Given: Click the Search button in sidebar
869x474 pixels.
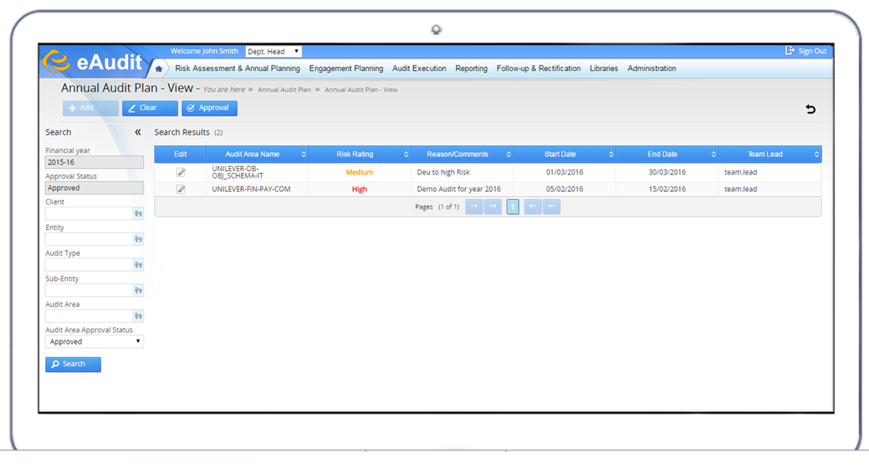Looking at the screenshot, I should (x=73, y=364).
